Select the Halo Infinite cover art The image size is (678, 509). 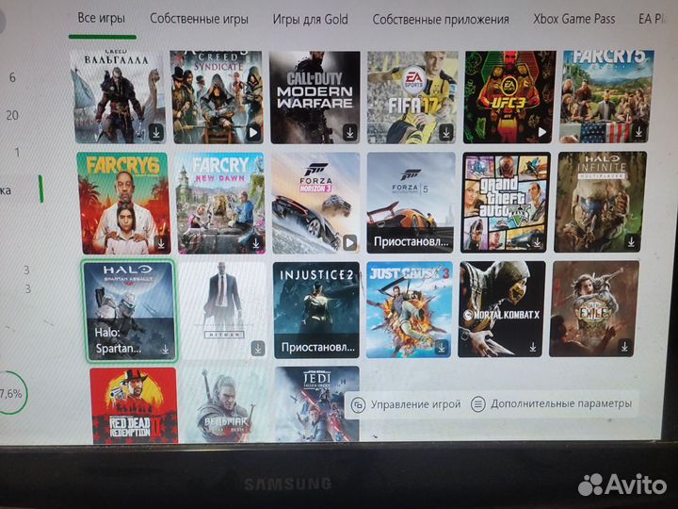(x=601, y=202)
